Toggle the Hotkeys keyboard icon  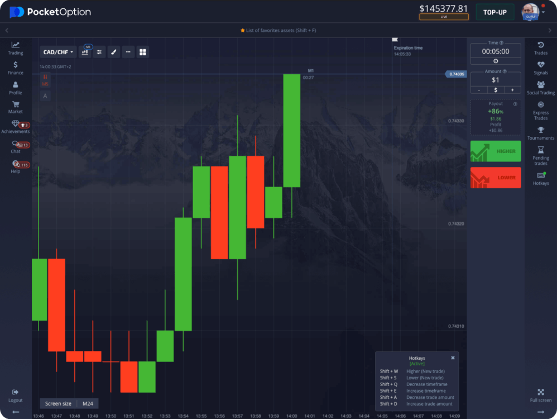[540, 178]
